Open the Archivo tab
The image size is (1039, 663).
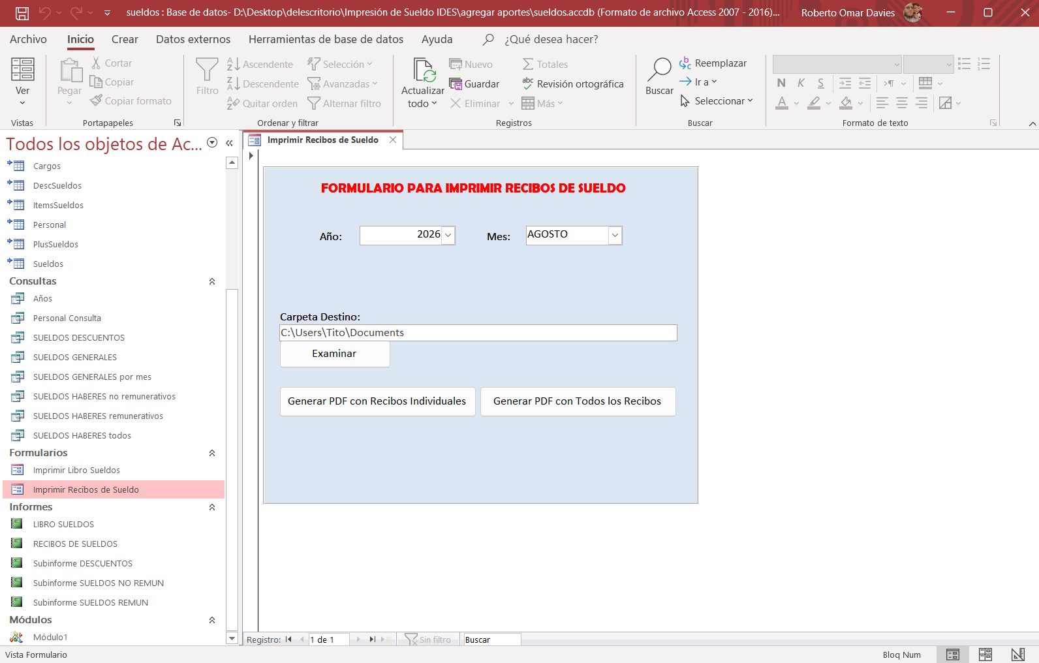(x=28, y=39)
